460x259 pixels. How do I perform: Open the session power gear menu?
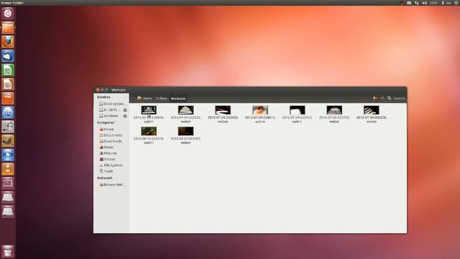pos(456,3)
